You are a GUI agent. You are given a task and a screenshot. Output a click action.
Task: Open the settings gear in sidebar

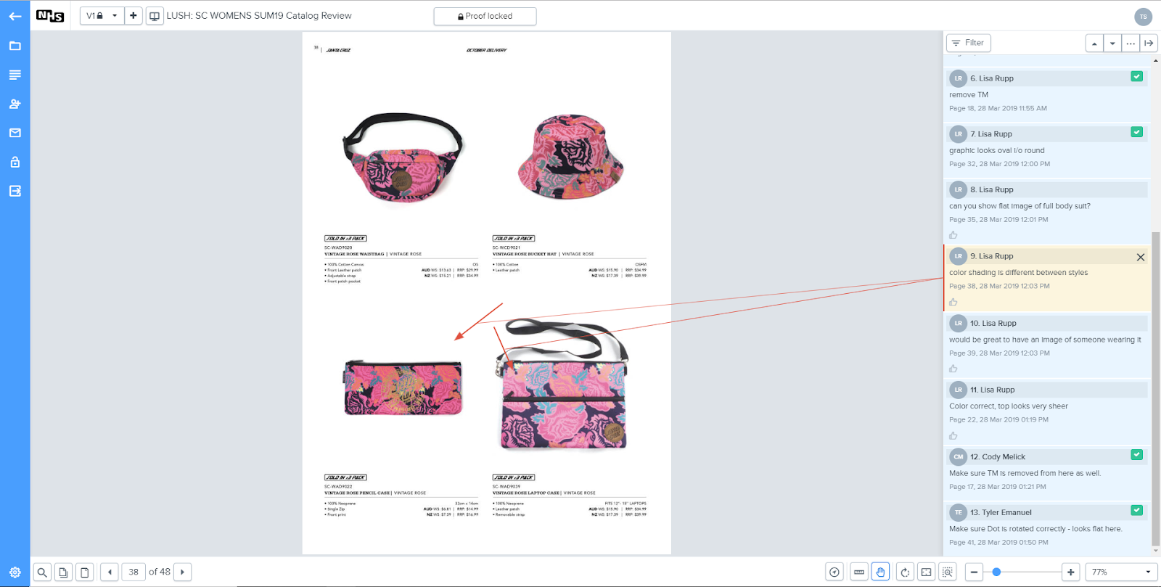point(15,572)
